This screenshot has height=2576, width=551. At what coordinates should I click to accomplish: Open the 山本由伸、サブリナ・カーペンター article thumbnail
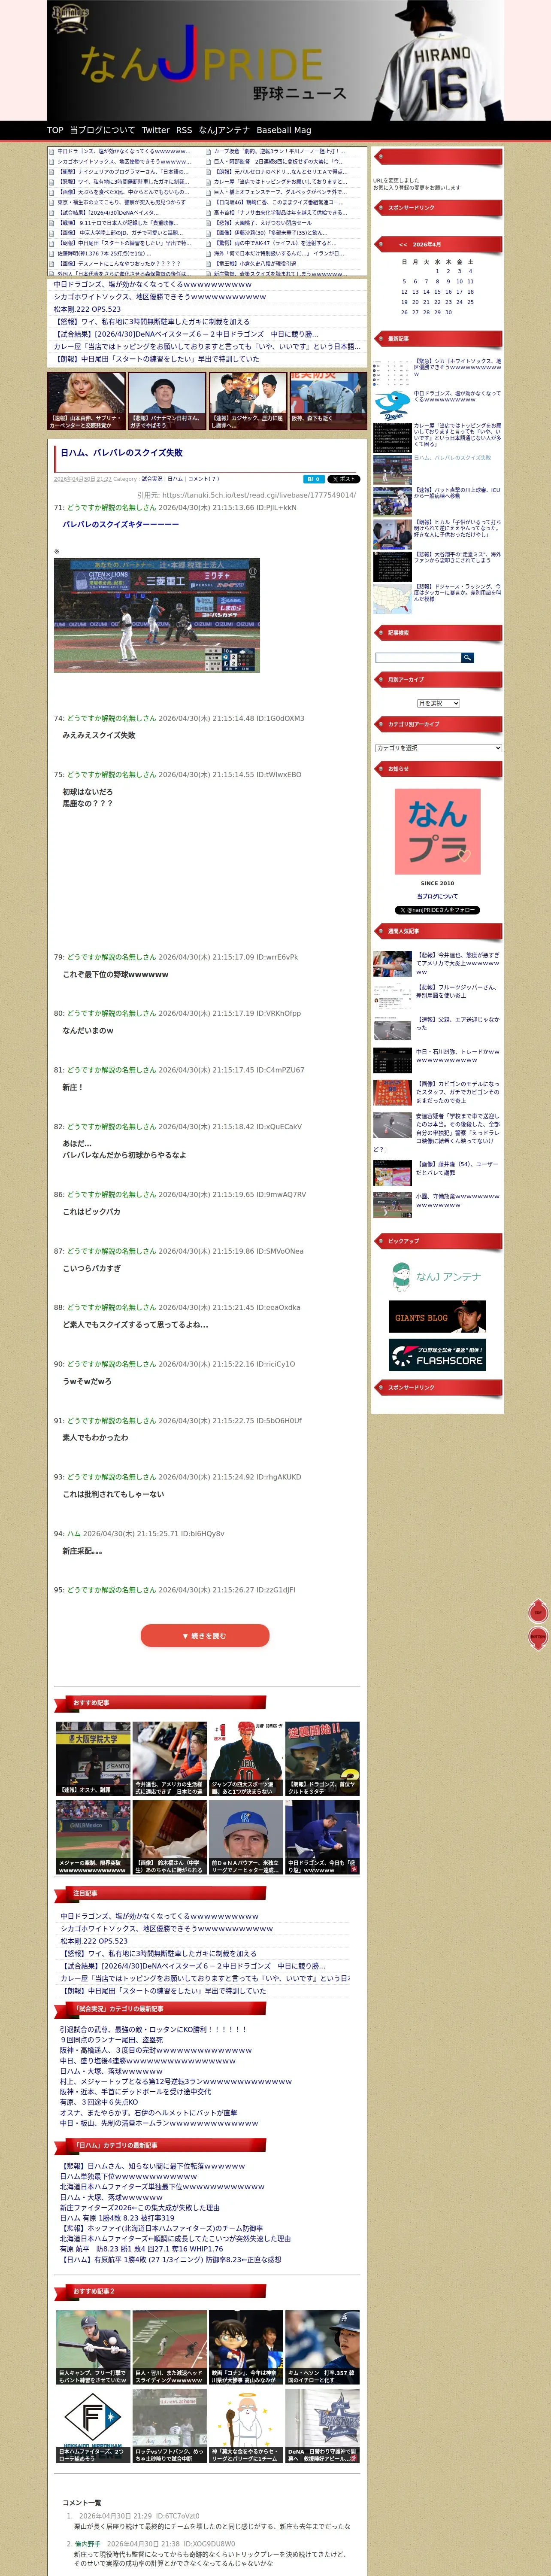86,401
